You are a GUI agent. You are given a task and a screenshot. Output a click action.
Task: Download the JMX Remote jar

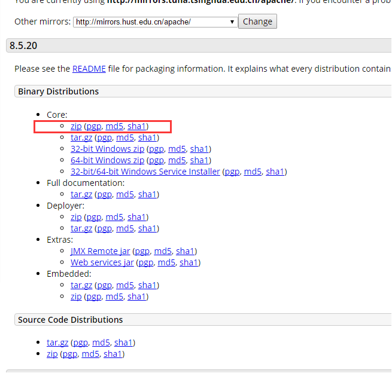coord(101,251)
